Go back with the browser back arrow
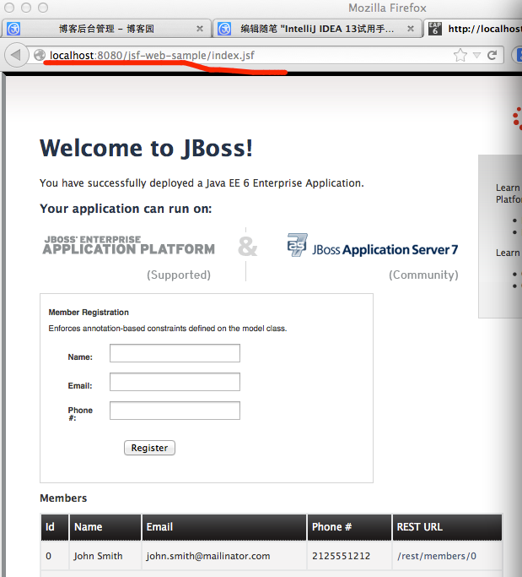The height and width of the screenshot is (577, 522). [x=17, y=55]
